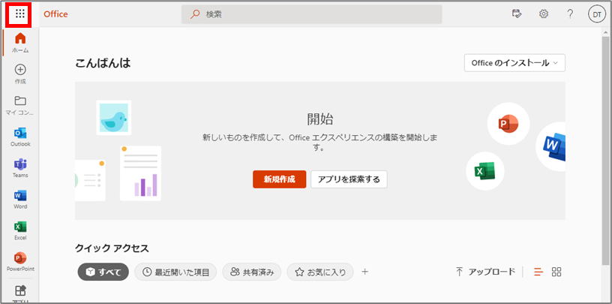Open マイ コンテンツ folder in the sidebar

(20, 105)
